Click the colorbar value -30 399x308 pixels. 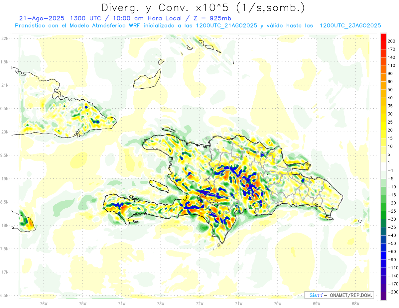[x=392, y=219]
